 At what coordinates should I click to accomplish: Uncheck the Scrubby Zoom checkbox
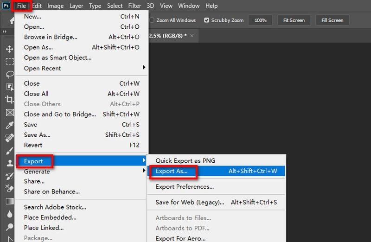(206, 20)
